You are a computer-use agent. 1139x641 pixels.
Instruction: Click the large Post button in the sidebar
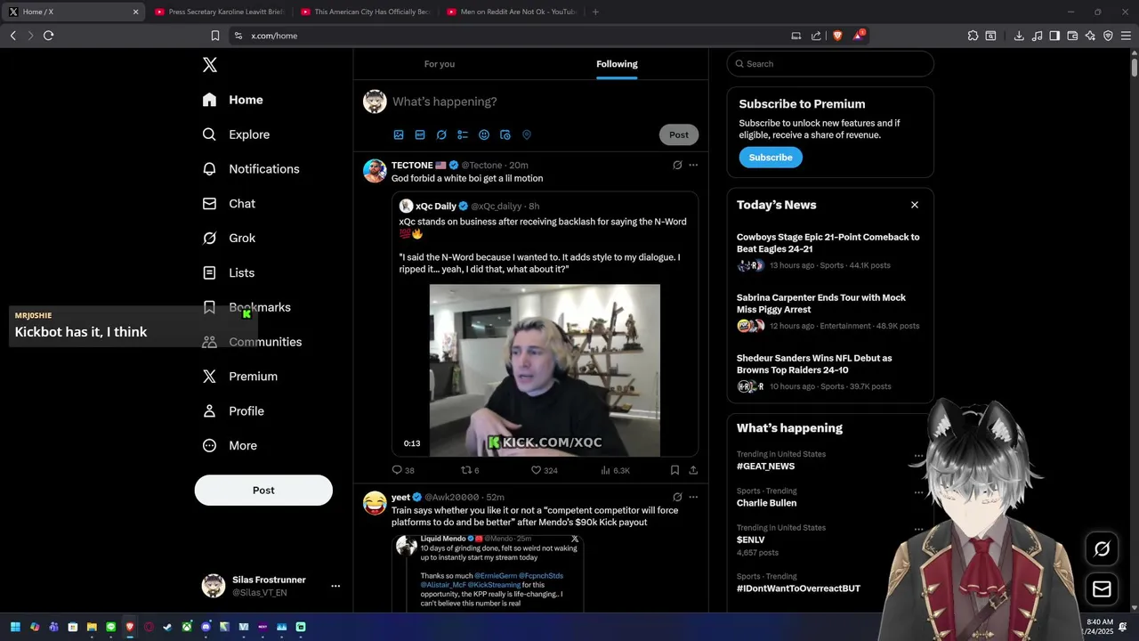pyautogui.click(x=263, y=491)
